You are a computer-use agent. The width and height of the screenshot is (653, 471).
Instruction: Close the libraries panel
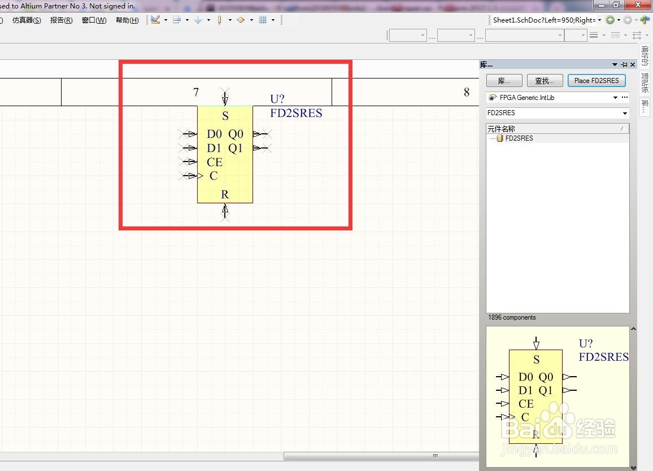click(633, 64)
